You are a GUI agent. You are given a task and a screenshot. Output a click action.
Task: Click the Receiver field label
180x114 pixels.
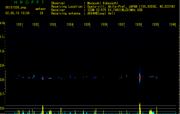click(x=58, y=10)
